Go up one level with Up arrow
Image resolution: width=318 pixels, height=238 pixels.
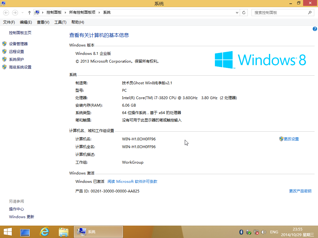[x=30, y=12]
